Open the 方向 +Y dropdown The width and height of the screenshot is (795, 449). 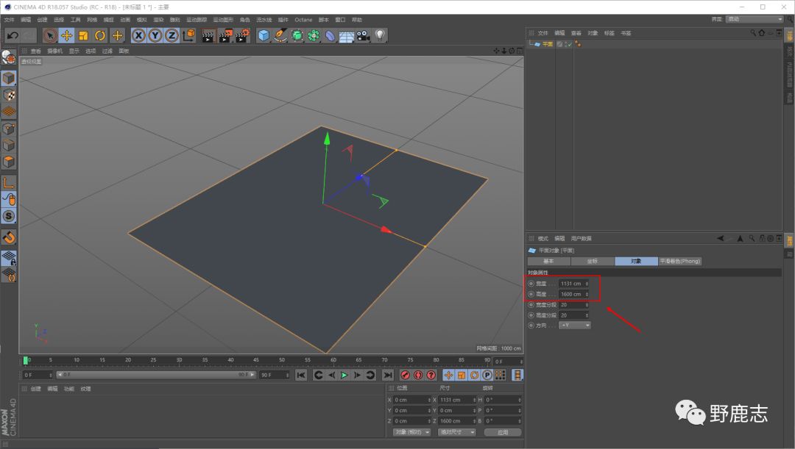point(574,325)
